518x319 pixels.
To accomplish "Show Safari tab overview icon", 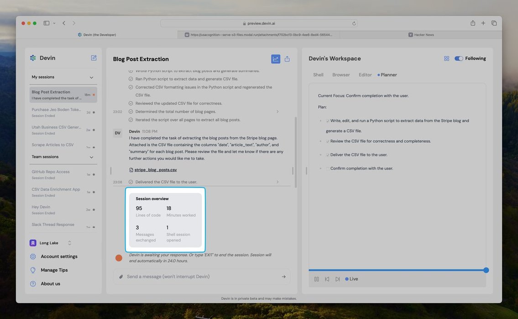I will [x=494, y=23].
